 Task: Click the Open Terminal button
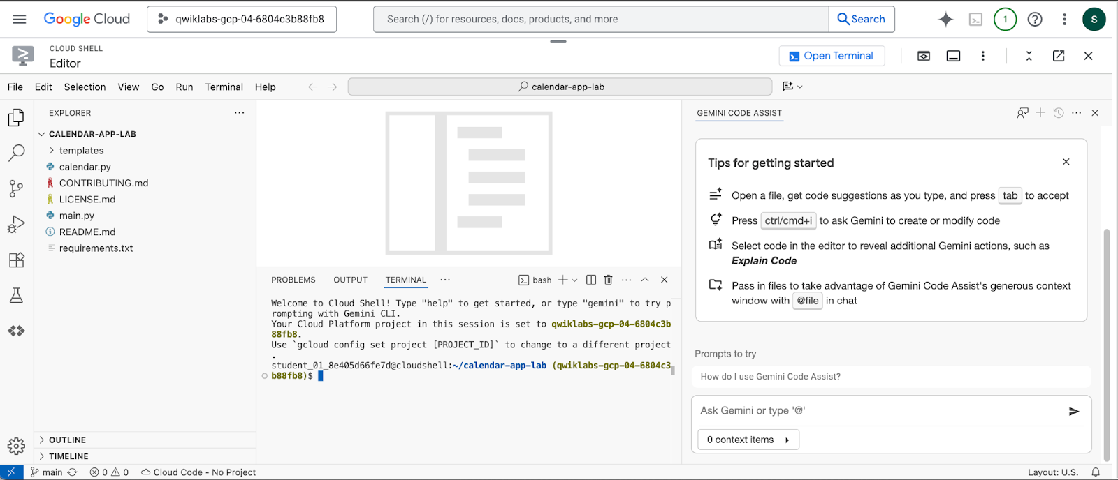pos(832,56)
